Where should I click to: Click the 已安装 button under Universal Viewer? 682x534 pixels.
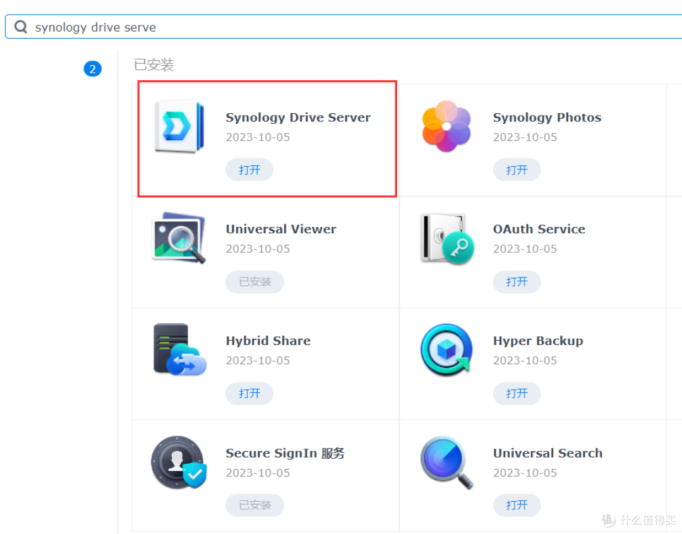255,282
